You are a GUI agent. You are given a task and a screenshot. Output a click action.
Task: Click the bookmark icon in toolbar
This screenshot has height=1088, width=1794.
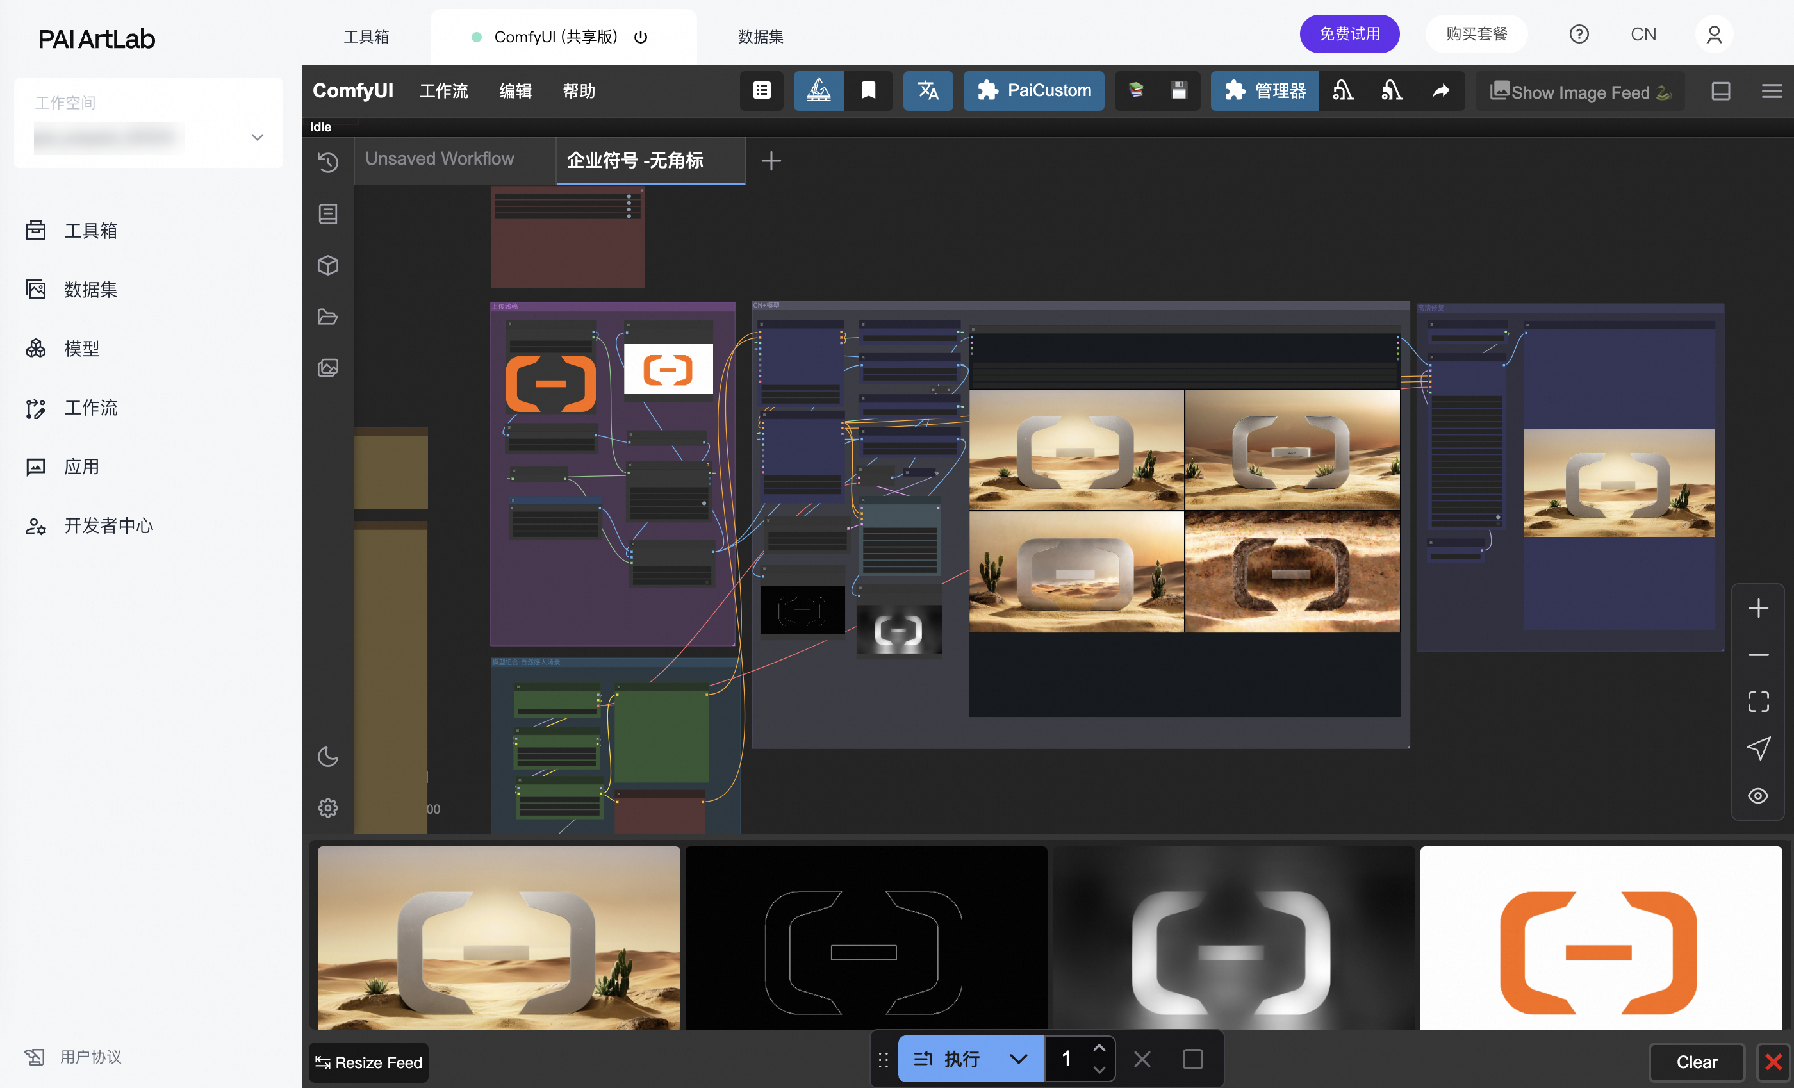coord(868,90)
